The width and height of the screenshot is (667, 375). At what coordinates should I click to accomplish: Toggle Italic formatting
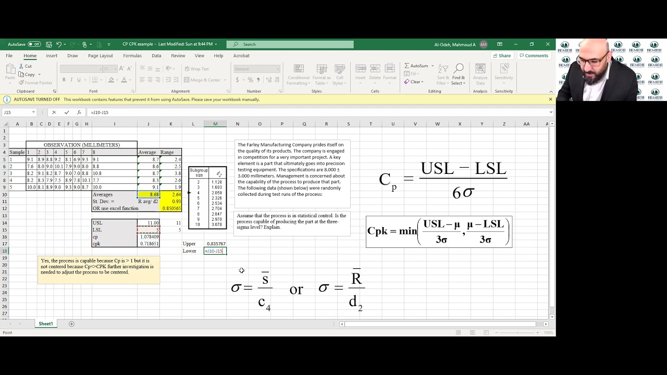[x=71, y=80]
